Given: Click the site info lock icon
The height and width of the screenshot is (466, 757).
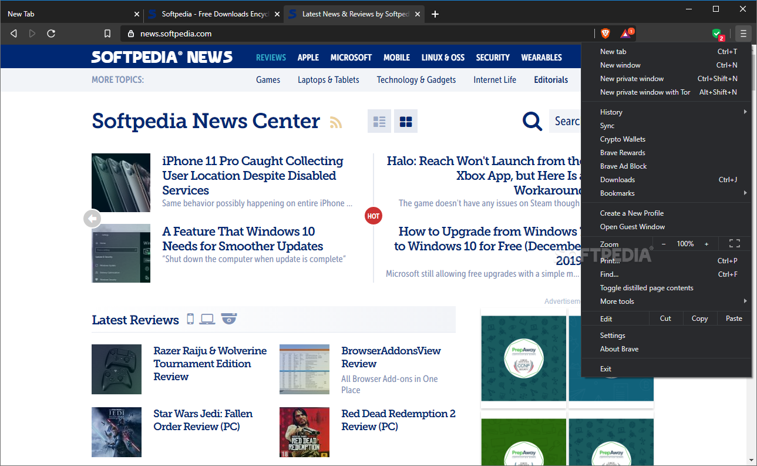Looking at the screenshot, I should pos(130,33).
